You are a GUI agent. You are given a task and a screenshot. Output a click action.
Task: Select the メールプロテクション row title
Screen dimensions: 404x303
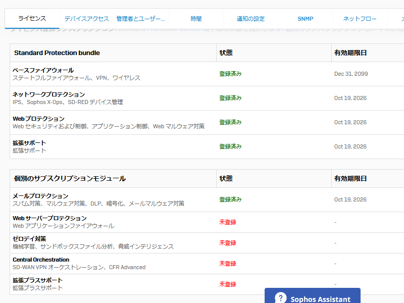click(x=40, y=196)
